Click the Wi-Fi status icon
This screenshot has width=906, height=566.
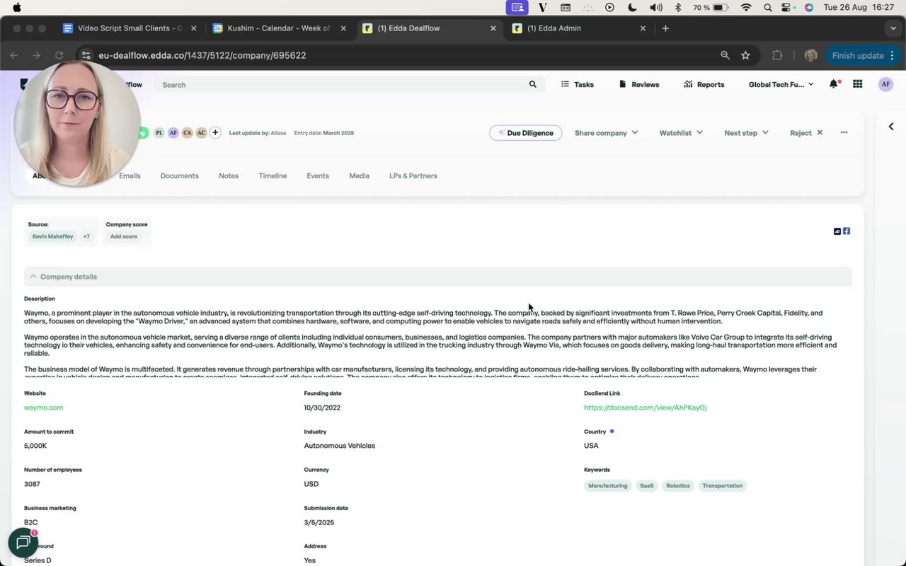(x=746, y=8)
